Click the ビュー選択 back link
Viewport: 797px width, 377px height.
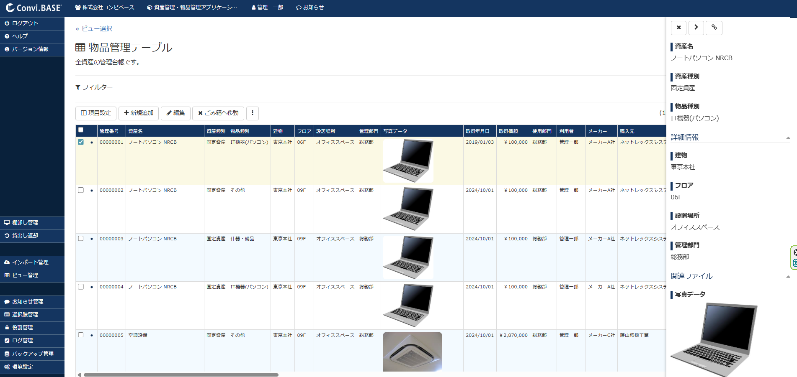click(94, 29)
